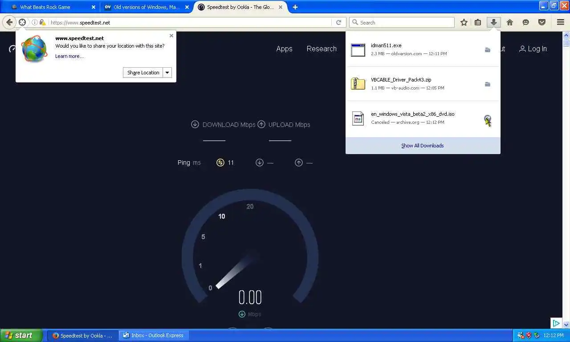
Task: Click the download latency arrow icon in Ping row
Action: pos(260,163)
